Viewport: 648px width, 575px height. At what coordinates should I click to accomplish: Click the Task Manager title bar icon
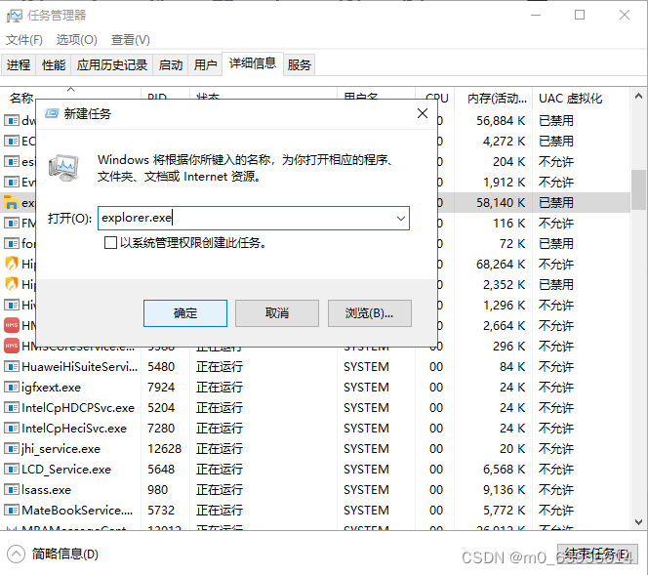[x=14, y=16]
